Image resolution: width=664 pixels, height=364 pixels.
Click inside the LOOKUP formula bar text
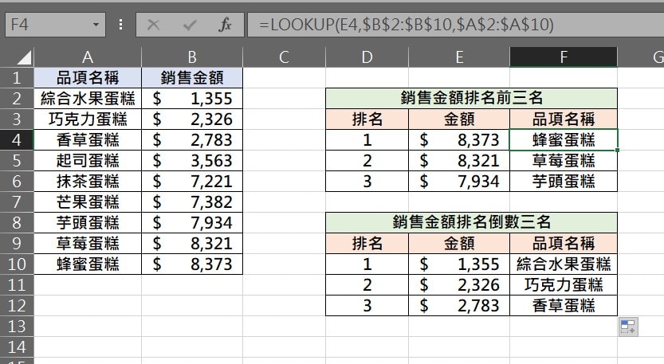407,25
